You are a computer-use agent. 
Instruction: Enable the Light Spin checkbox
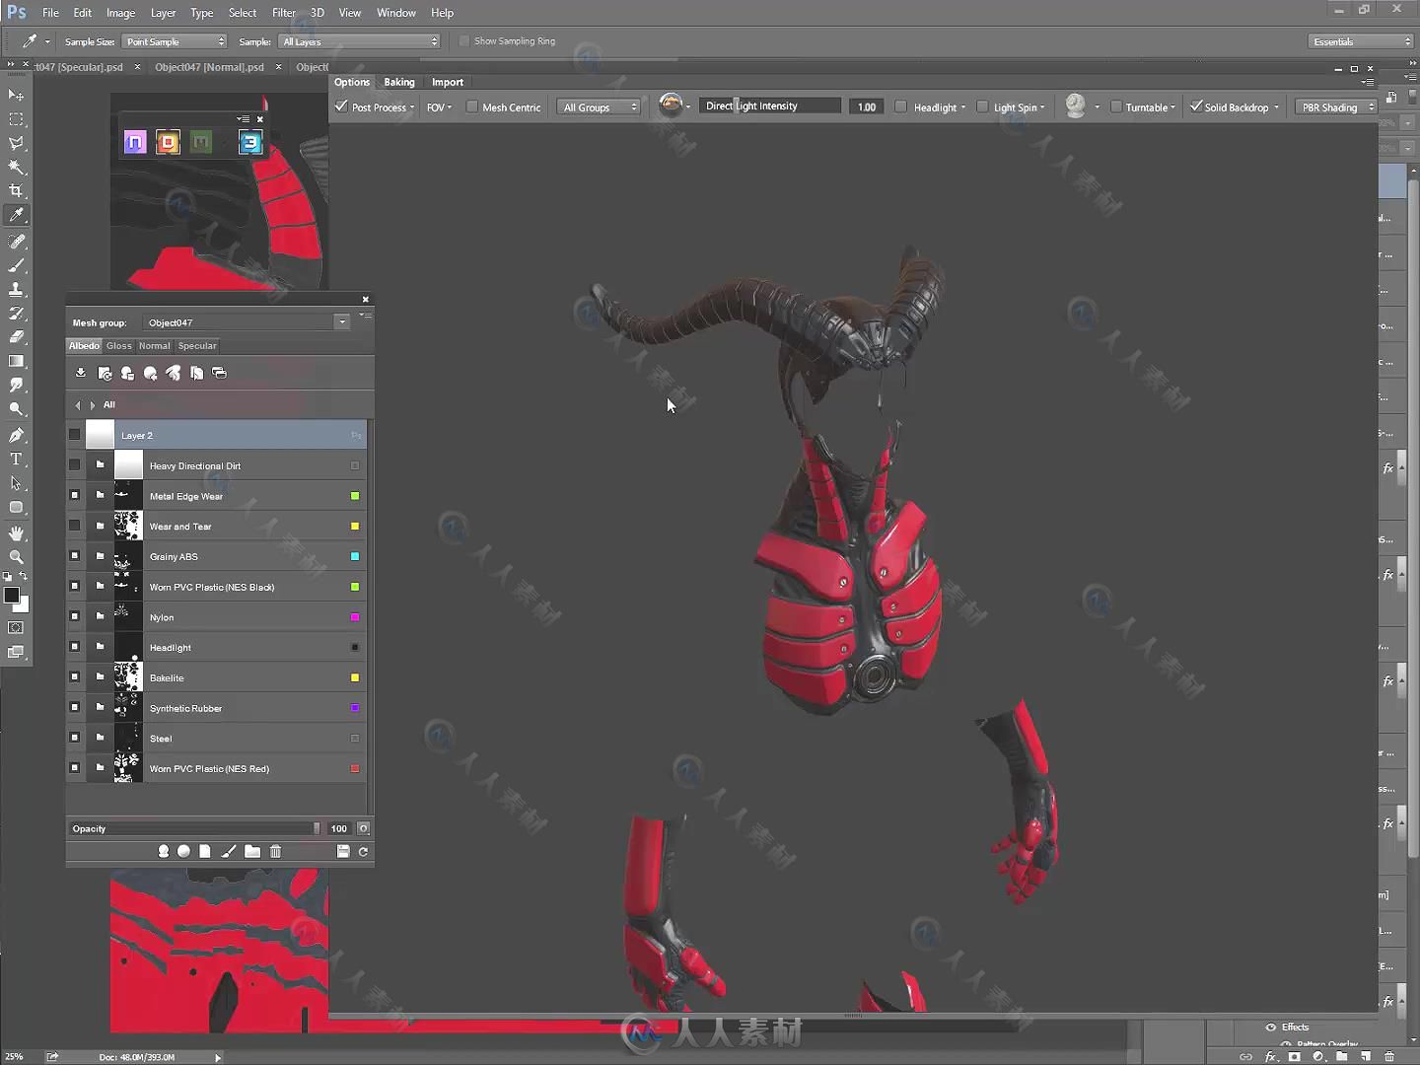[982, 106]
